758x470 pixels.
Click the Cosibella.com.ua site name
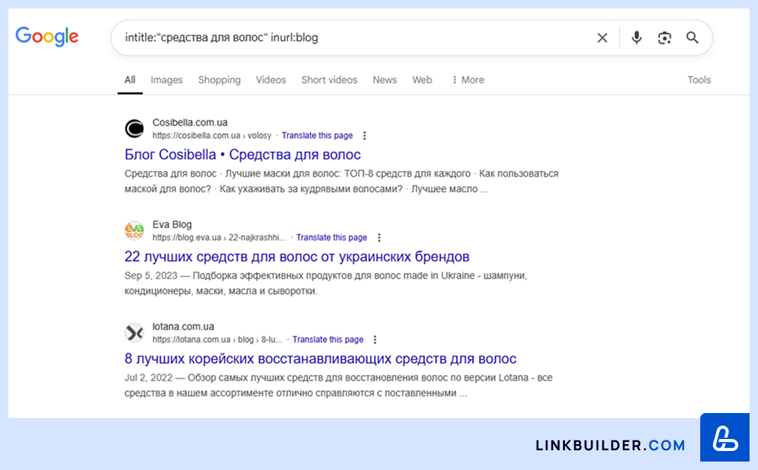pyautogui.click(x=190, y=122)
